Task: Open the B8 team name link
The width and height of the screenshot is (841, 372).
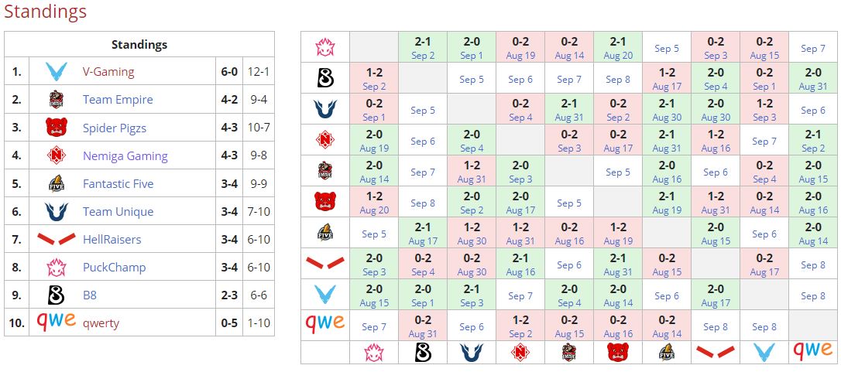Action: tap(90, 295)
